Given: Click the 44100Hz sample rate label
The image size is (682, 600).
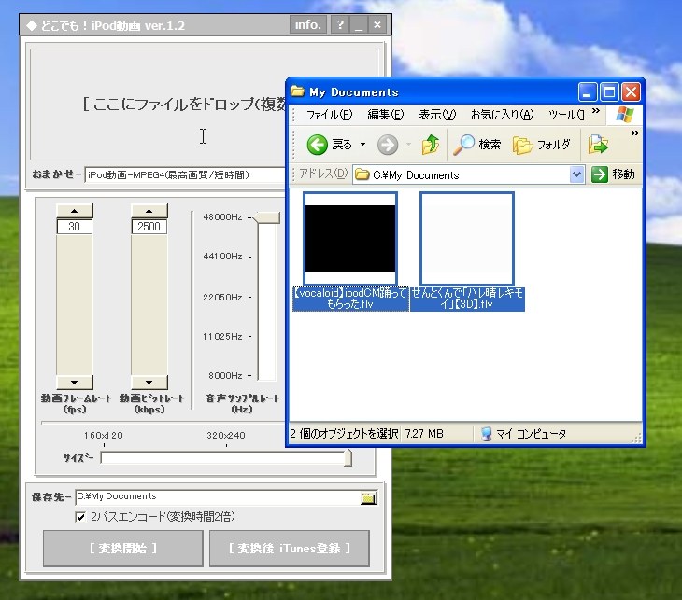Looking at the screenshot, I should click(222, 257).
